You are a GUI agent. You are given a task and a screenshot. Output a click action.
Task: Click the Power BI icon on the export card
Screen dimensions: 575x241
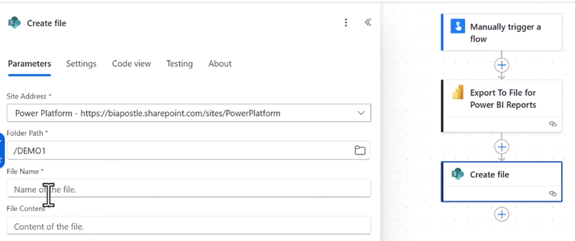point(458,92)
